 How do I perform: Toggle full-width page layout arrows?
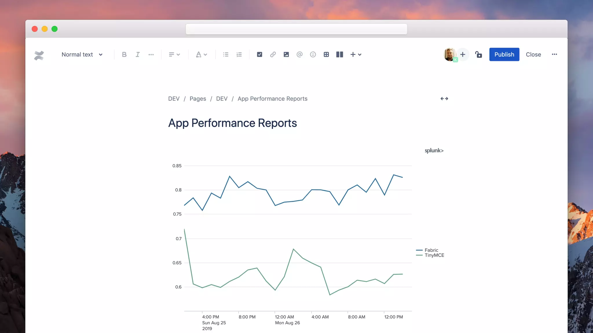coord(444,99)
